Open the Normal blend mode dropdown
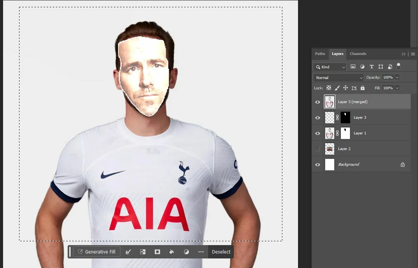 pos(338,78)
